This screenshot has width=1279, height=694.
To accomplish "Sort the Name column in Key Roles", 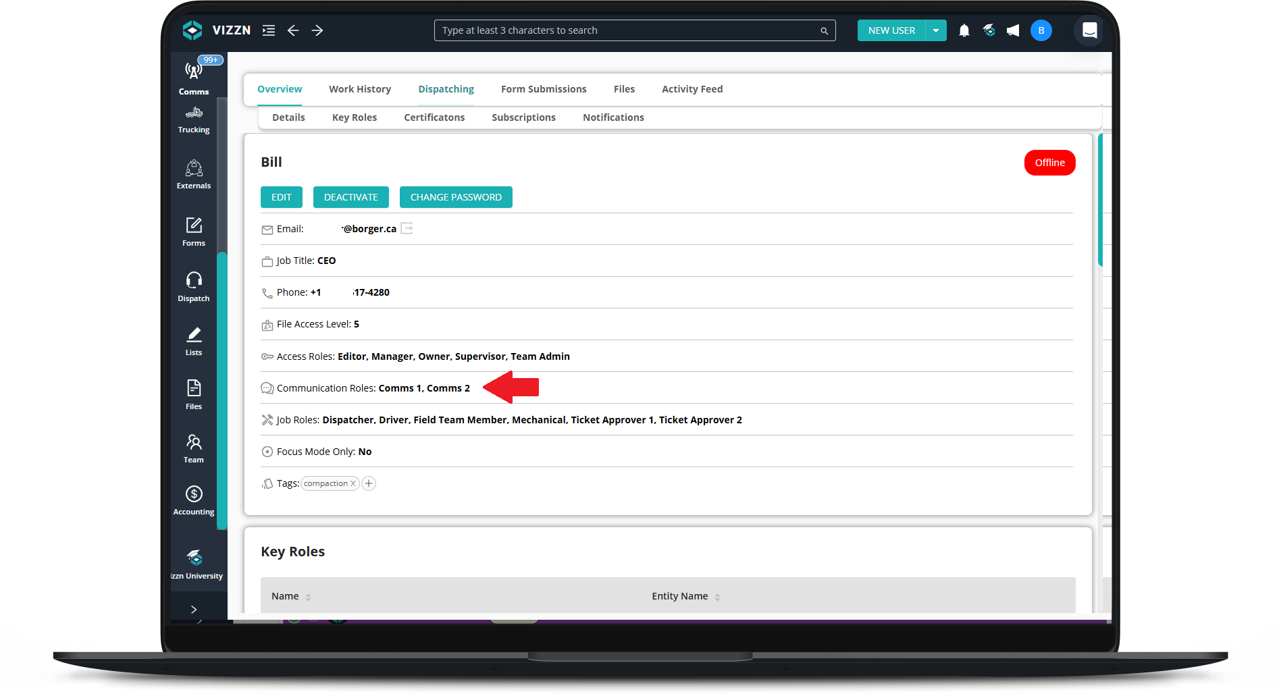I will tap(309, 596).
